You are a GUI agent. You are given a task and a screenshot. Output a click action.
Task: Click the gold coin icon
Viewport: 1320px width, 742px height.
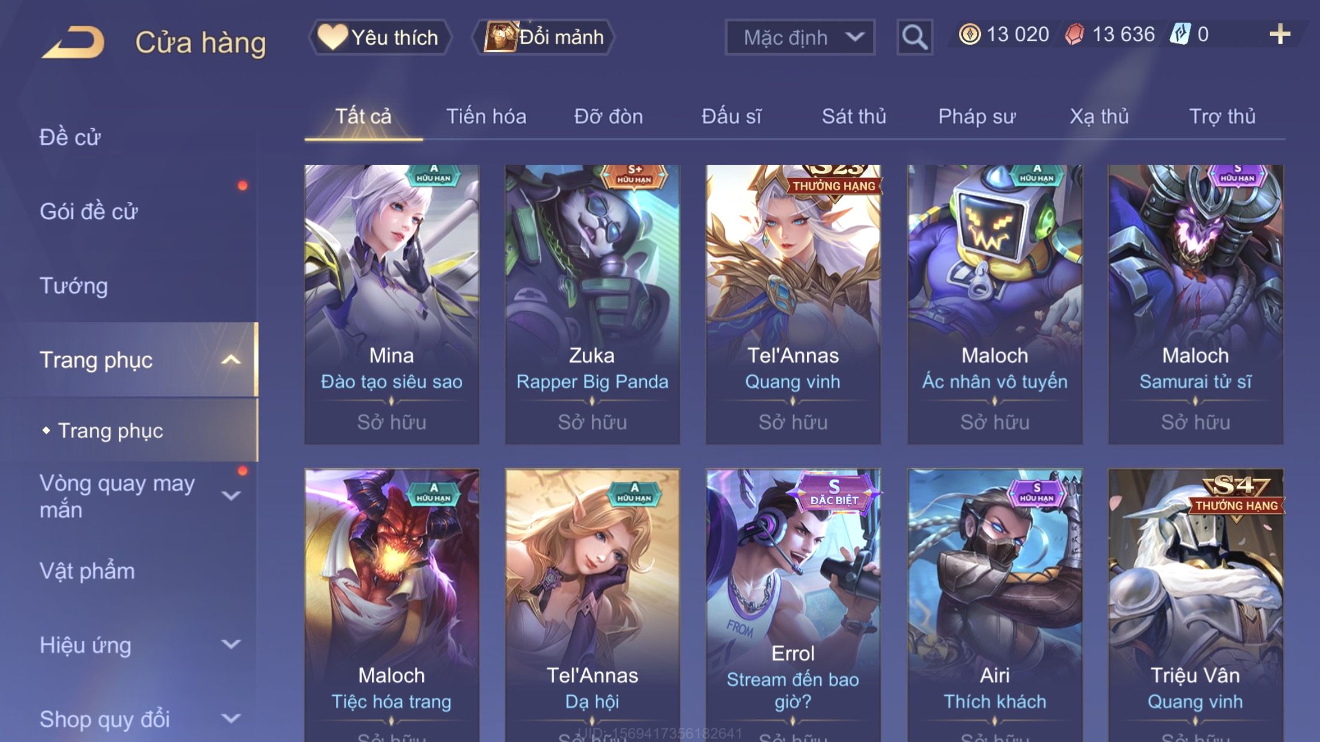coord(970,34)
